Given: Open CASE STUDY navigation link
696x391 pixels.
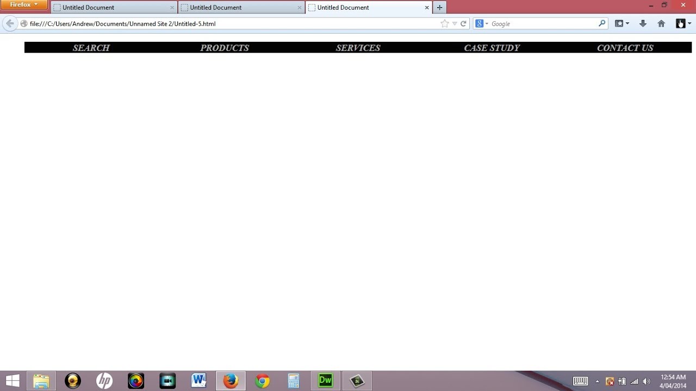Looking at the screenshot, I should 492,48.
